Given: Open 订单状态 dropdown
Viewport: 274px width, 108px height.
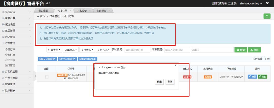Looking at the screenshot, I should [x=71, y=50].
